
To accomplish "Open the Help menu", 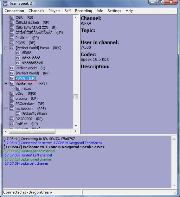I will 129,11.
